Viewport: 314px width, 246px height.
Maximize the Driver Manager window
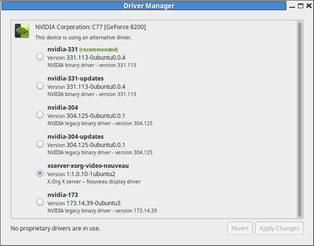[x=300, y=6]
